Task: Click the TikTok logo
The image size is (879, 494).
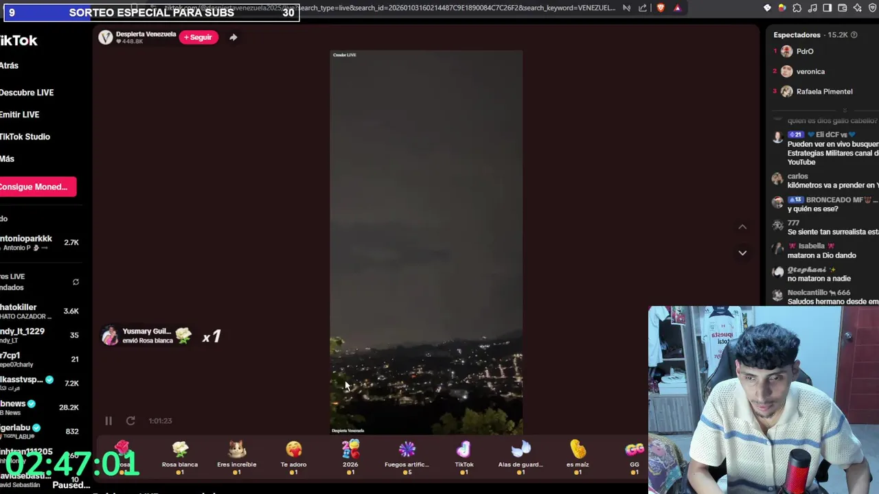Action: (19, 40)
